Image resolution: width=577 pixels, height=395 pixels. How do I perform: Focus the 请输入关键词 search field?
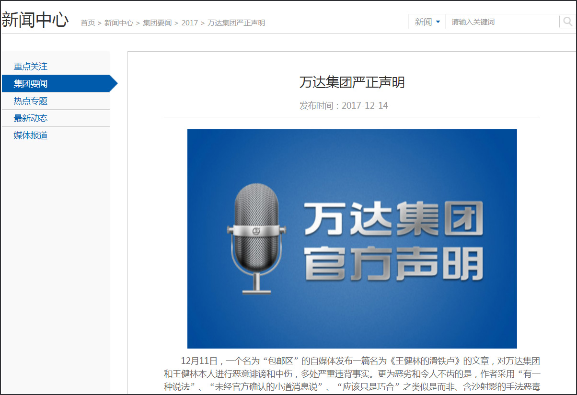pos(502,22)
